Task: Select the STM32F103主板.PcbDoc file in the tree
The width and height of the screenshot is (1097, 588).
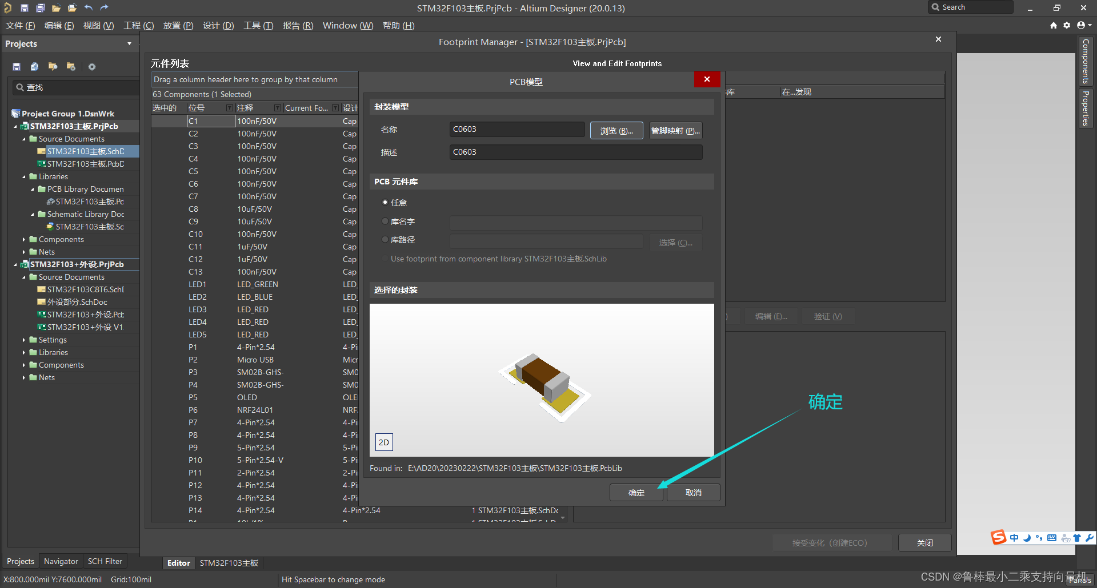Action: (x=86, y=164)
